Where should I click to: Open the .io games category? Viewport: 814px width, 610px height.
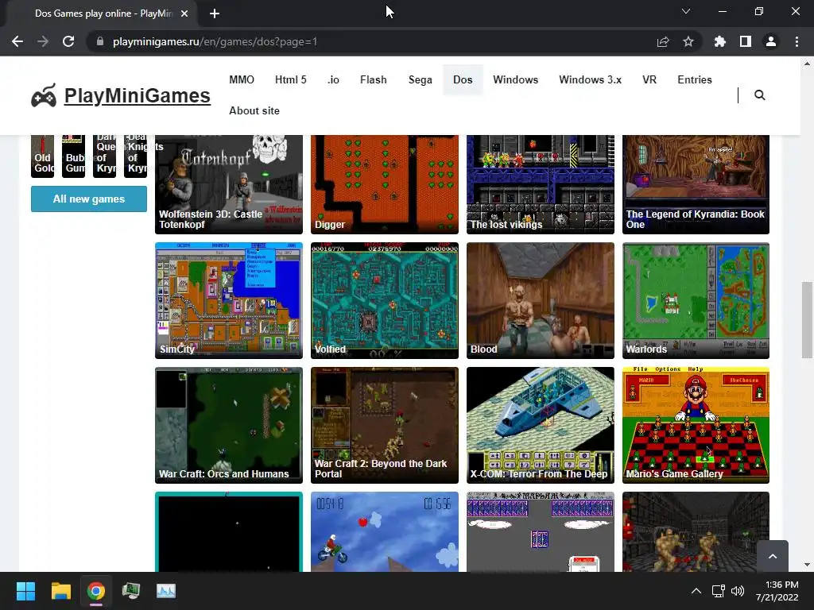pos(333,79)
